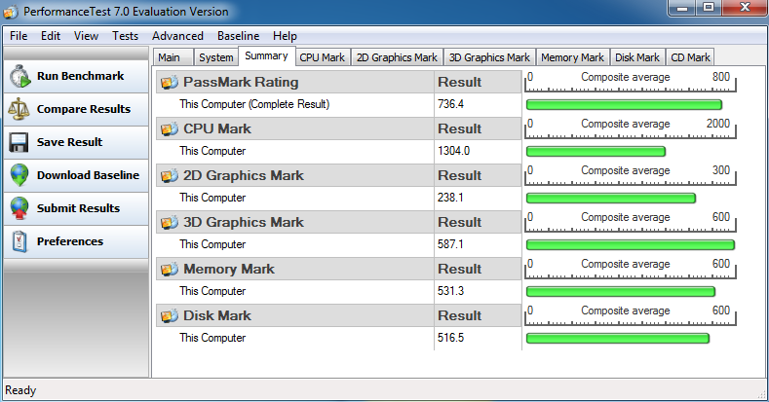Click the Save Result floppy disk icon
Screen dimensions: 769x402
(19, 142)
